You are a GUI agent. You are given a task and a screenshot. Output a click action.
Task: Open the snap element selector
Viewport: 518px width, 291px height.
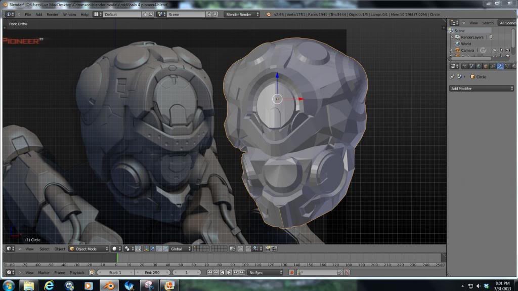(x=257, y=248)
